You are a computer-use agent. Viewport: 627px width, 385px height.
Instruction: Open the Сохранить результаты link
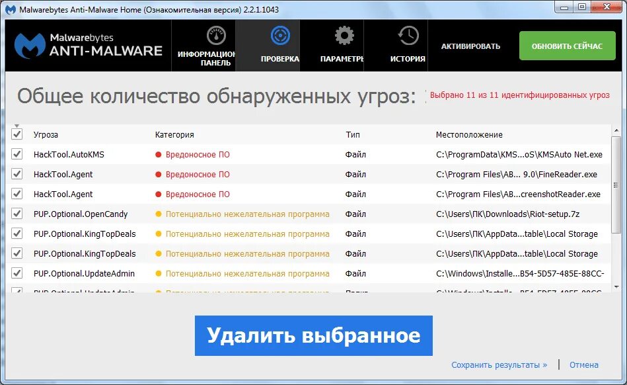(499, 365)
